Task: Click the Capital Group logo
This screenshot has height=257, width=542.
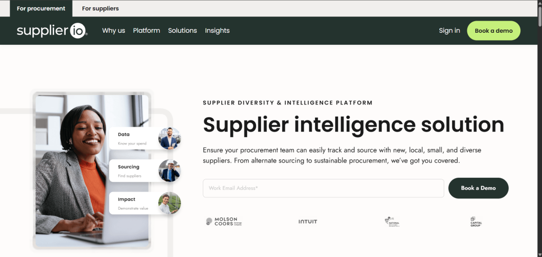Action: 476,222
